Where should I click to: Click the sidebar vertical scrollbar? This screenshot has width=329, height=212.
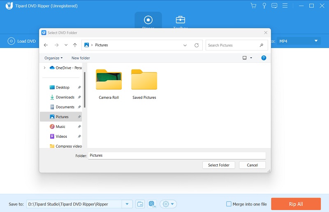[85, 90]
